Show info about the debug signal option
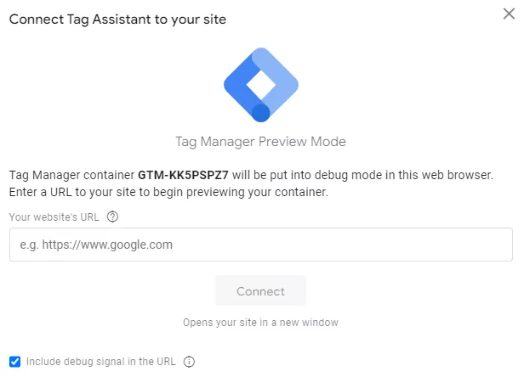Image resolution: width=524 pixels, height=377 pixels. 189,362
